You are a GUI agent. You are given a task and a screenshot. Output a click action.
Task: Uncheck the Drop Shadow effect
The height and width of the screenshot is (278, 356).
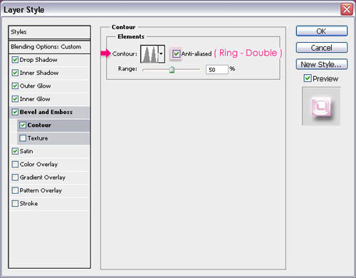15,60
